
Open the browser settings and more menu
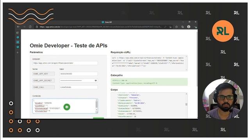click(195, 27)
